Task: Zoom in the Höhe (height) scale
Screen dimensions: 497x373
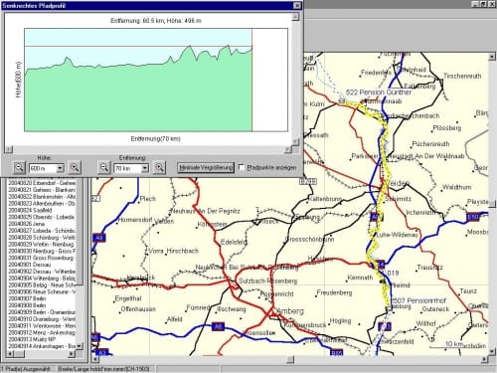Action: [75, 168]
